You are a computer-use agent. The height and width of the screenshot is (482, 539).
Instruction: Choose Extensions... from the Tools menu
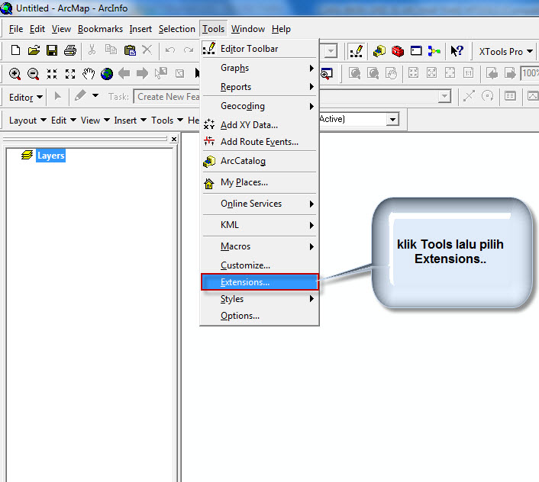tap(260, 282)
